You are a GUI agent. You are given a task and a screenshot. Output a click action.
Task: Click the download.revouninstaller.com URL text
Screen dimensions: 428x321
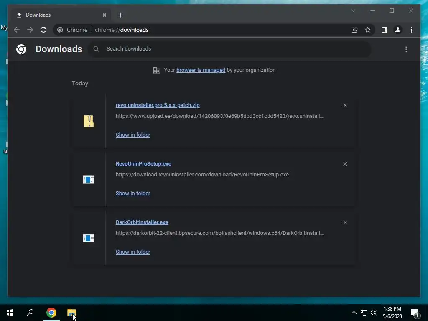pos(202,175)
